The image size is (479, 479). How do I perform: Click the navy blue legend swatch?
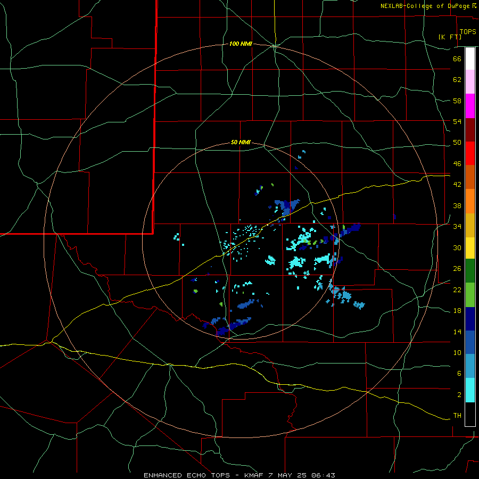pos(470,319)
